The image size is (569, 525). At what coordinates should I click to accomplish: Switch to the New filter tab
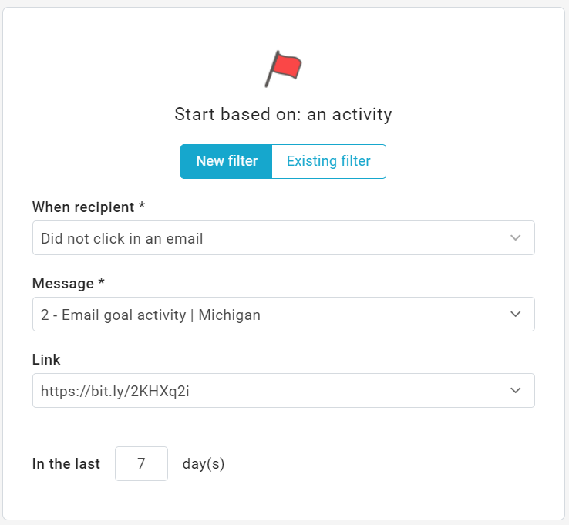pos(226,161)
